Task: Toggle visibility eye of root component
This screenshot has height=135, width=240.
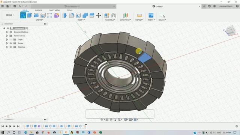Action: click(x=8, y=28)
